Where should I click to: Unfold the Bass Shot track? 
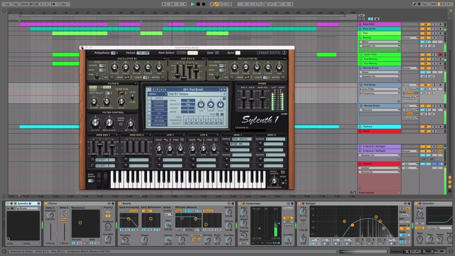tap(360, 24)
